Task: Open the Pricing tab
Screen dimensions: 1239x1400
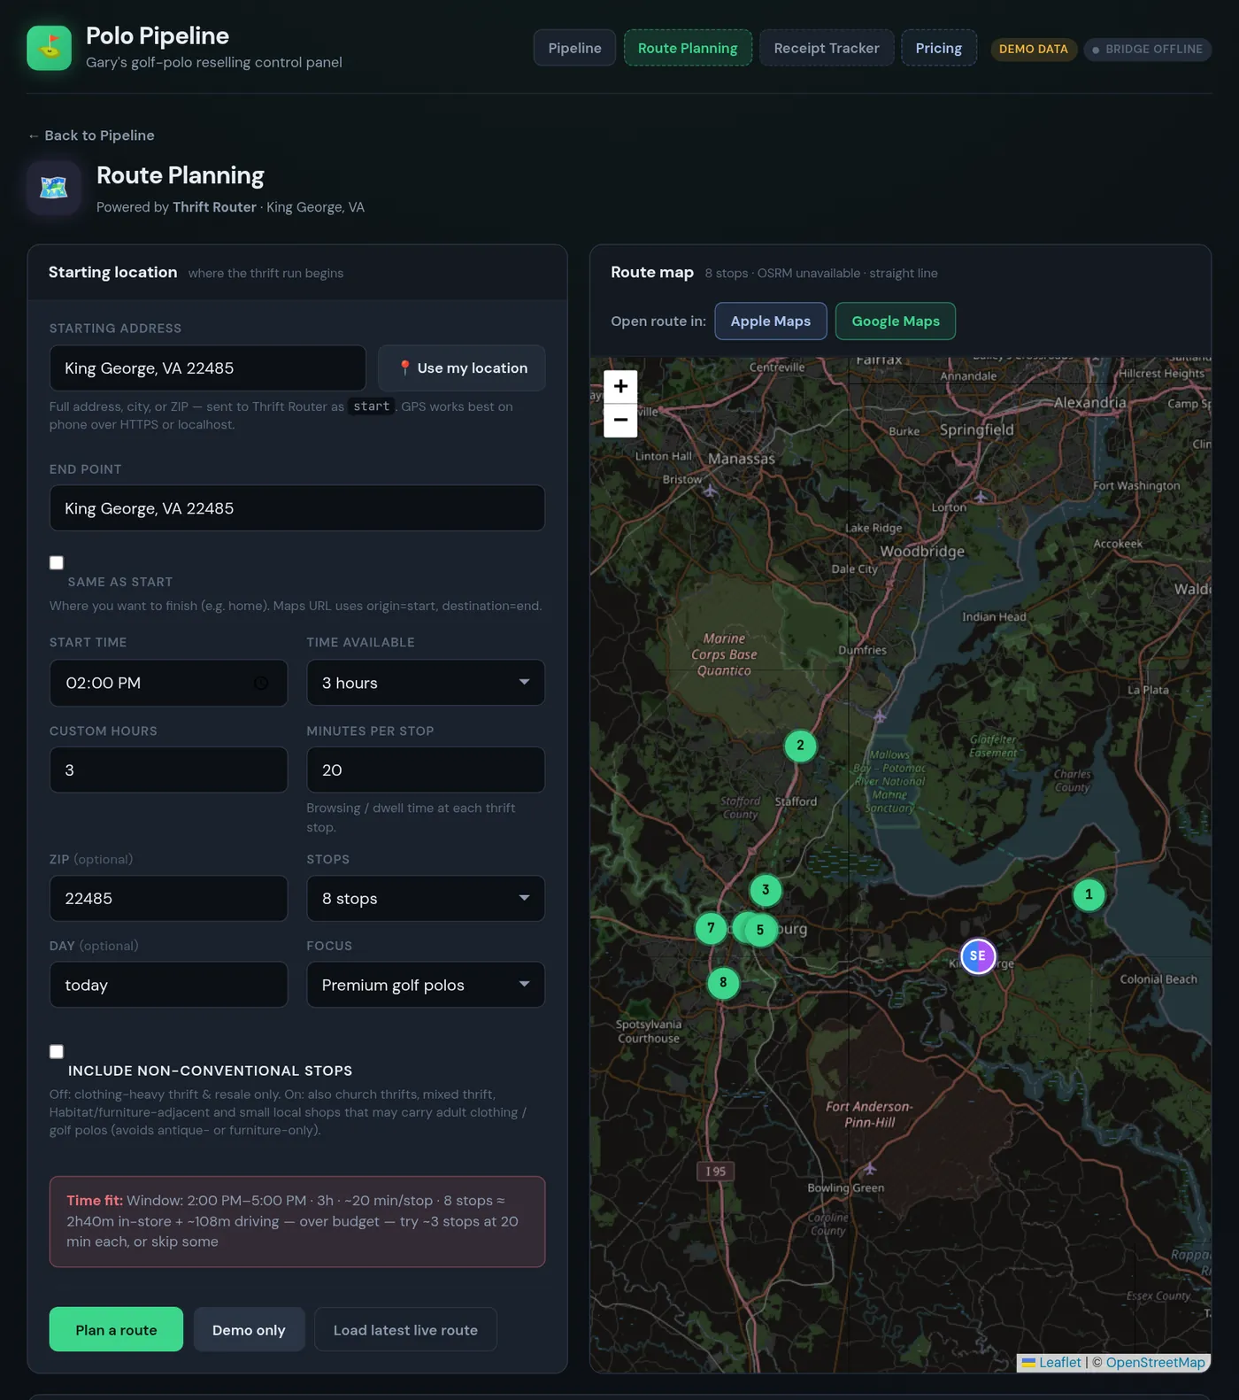Action: (x=939, y=48)
